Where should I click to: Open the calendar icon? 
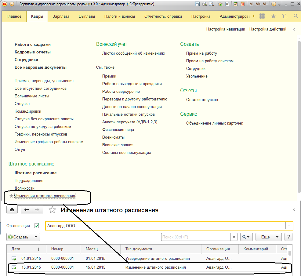click(242, 4)
